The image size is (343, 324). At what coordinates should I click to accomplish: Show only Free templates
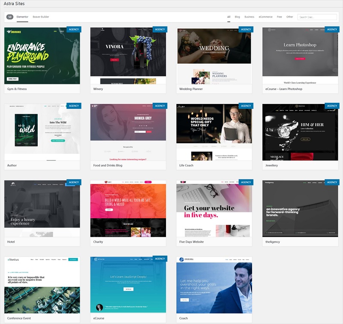tap(279, 17)
